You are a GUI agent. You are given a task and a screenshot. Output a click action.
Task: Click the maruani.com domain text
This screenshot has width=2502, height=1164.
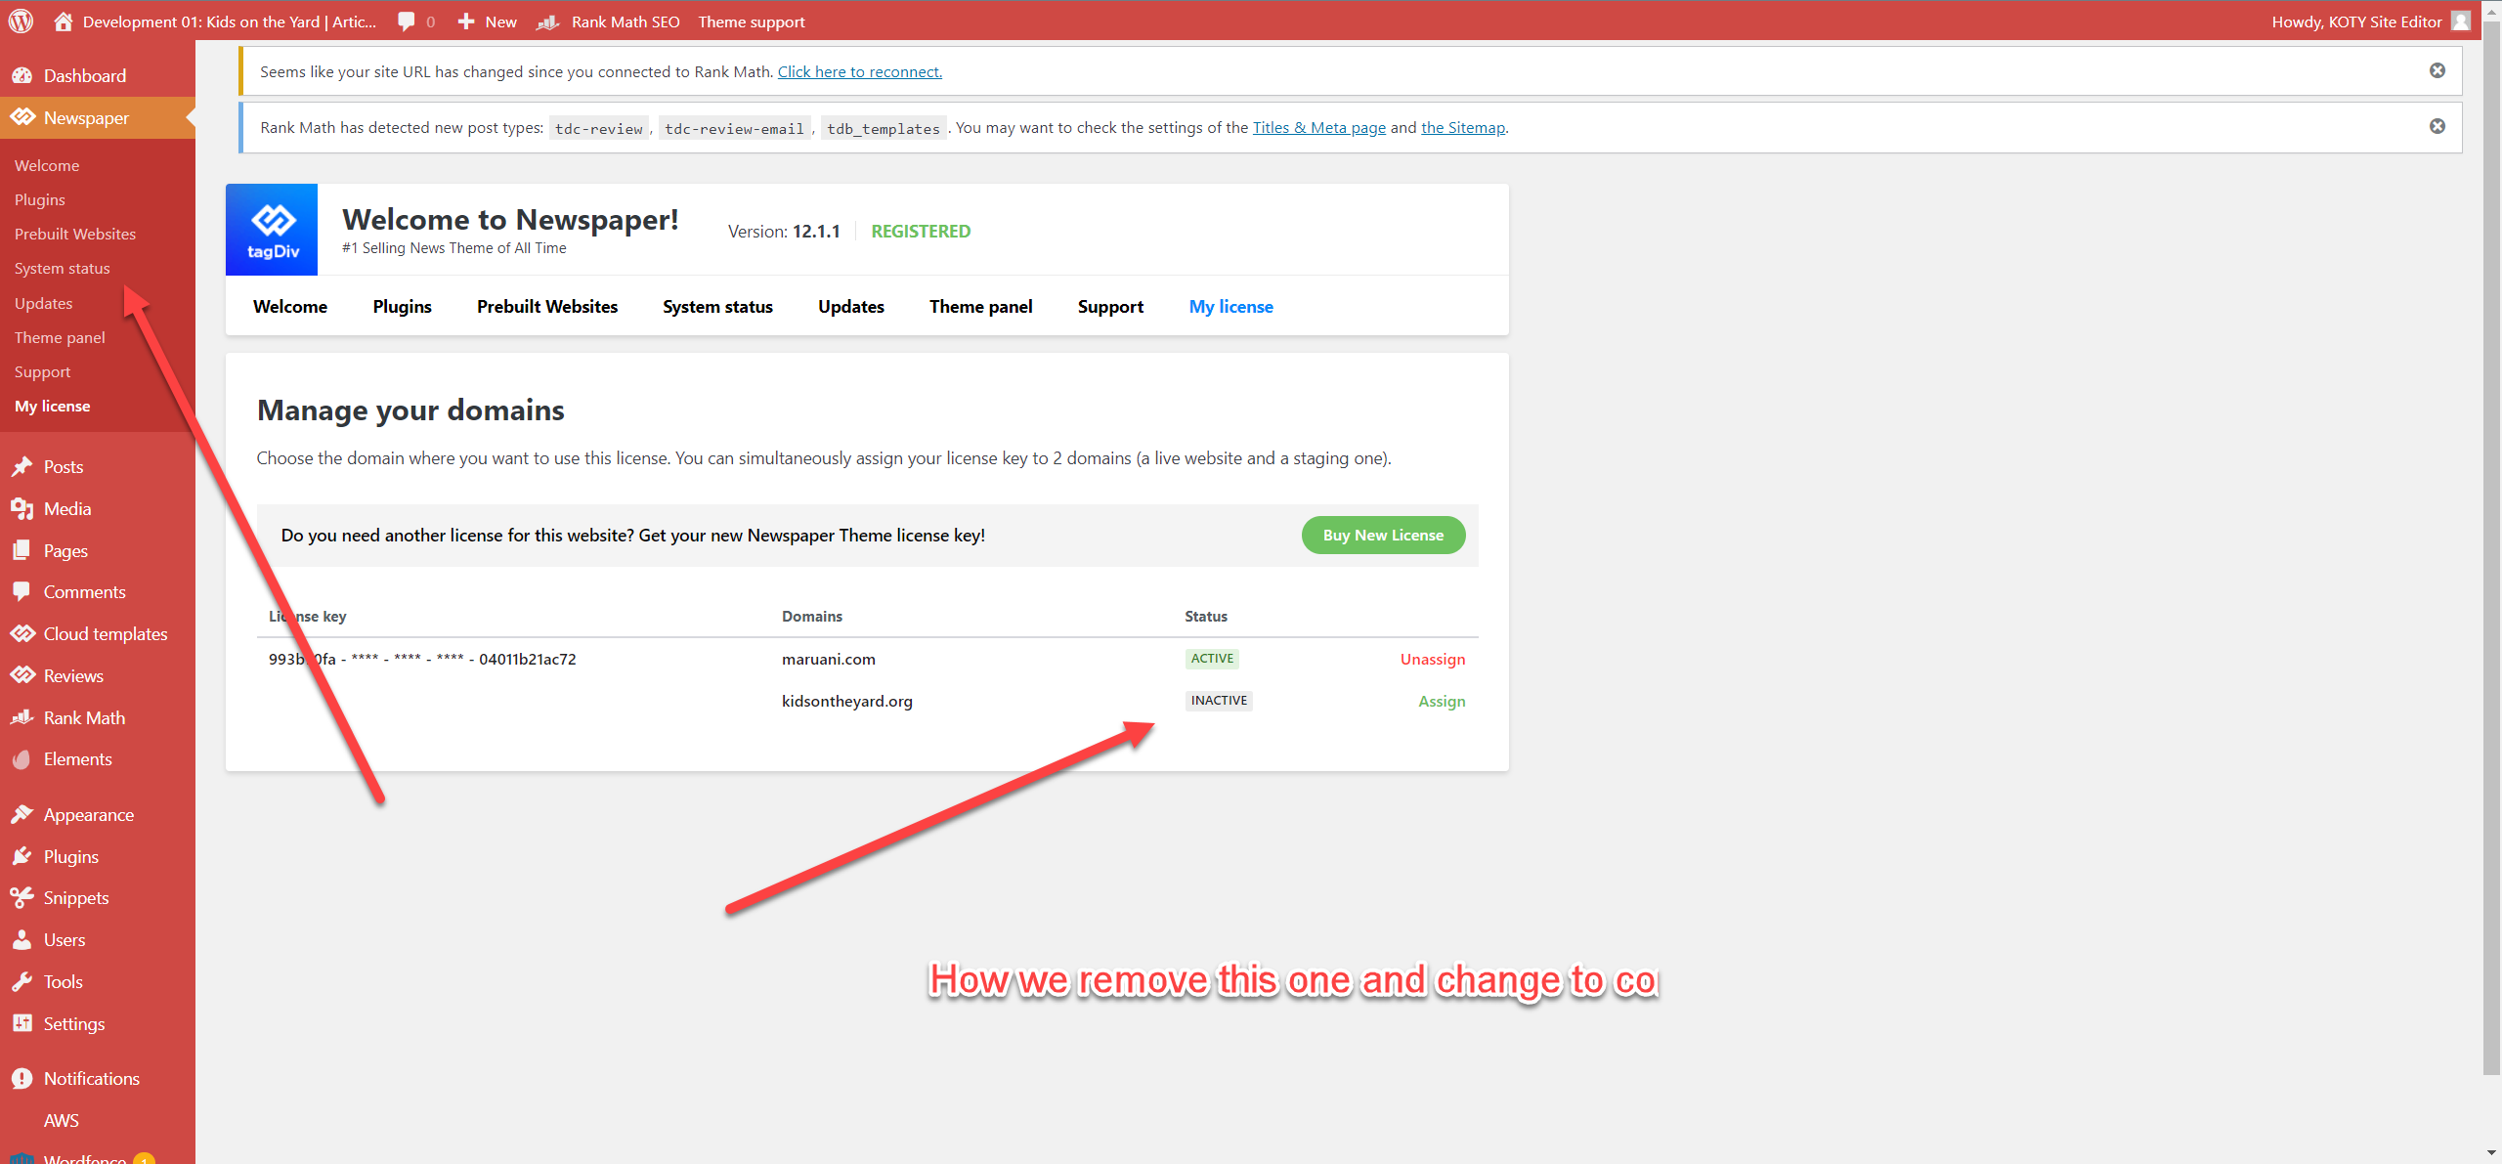829,659
